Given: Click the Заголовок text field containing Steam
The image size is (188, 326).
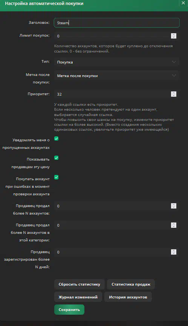Looking at the screenshot, I should click(117, 23).
